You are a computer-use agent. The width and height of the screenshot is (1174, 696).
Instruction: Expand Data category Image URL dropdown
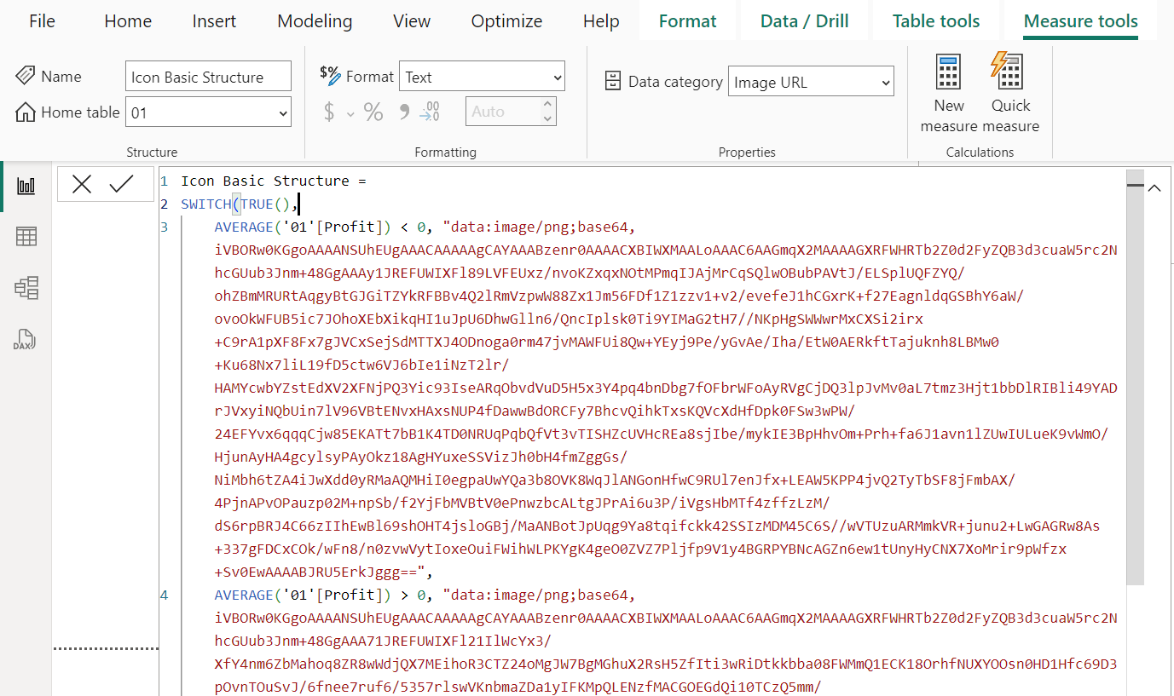click(811, 83)
